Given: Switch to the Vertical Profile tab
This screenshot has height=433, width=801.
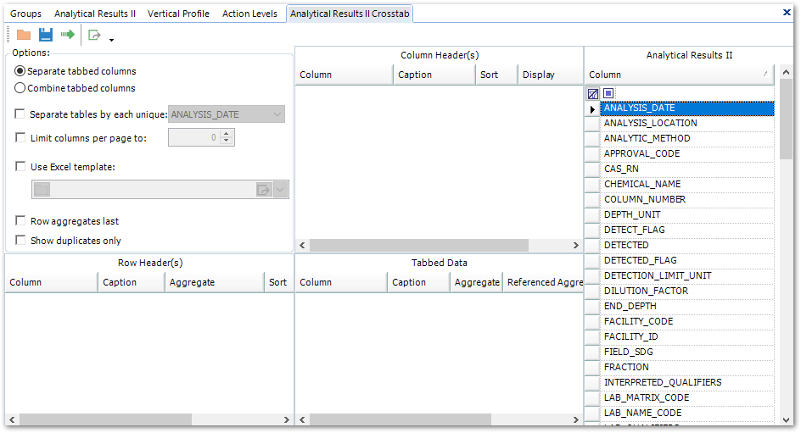Looking at the screenshot, I should tap(178, 14).
